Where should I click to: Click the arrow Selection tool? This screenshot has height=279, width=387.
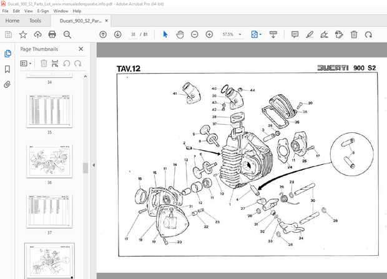(165, 35)
